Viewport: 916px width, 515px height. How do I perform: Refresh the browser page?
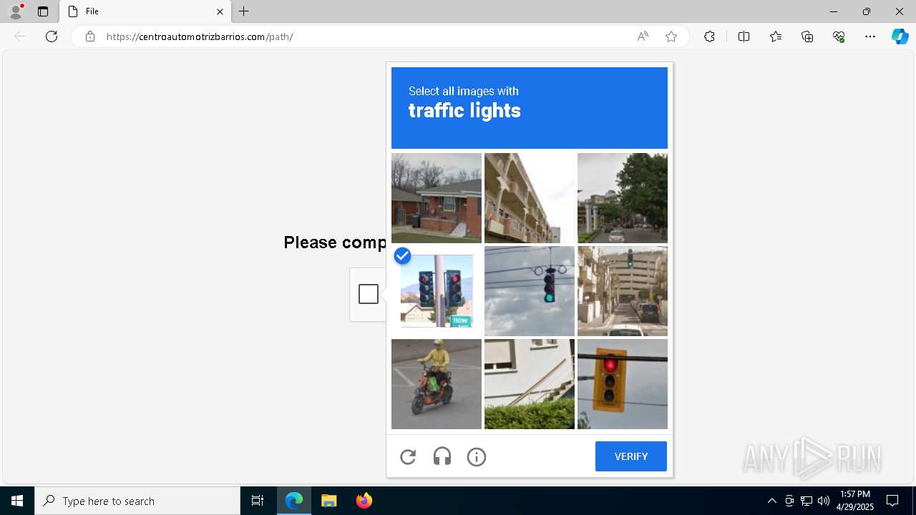[52, 36]
